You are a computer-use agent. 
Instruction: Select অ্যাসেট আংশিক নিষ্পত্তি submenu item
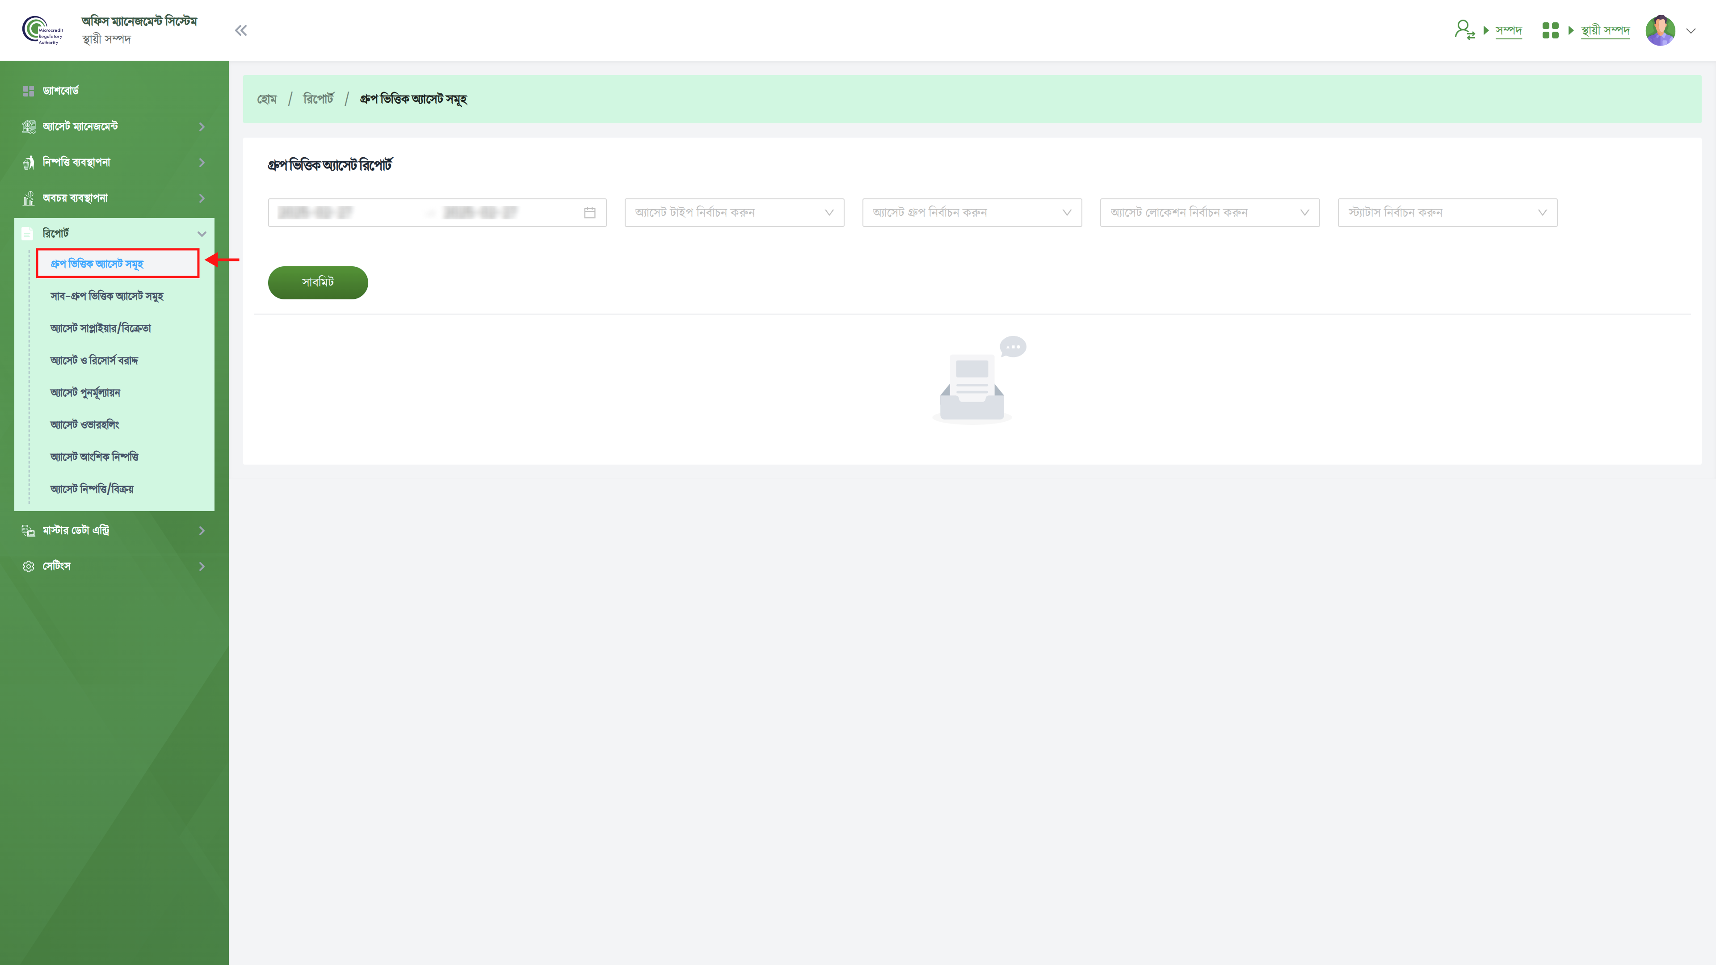click(94, 457)
